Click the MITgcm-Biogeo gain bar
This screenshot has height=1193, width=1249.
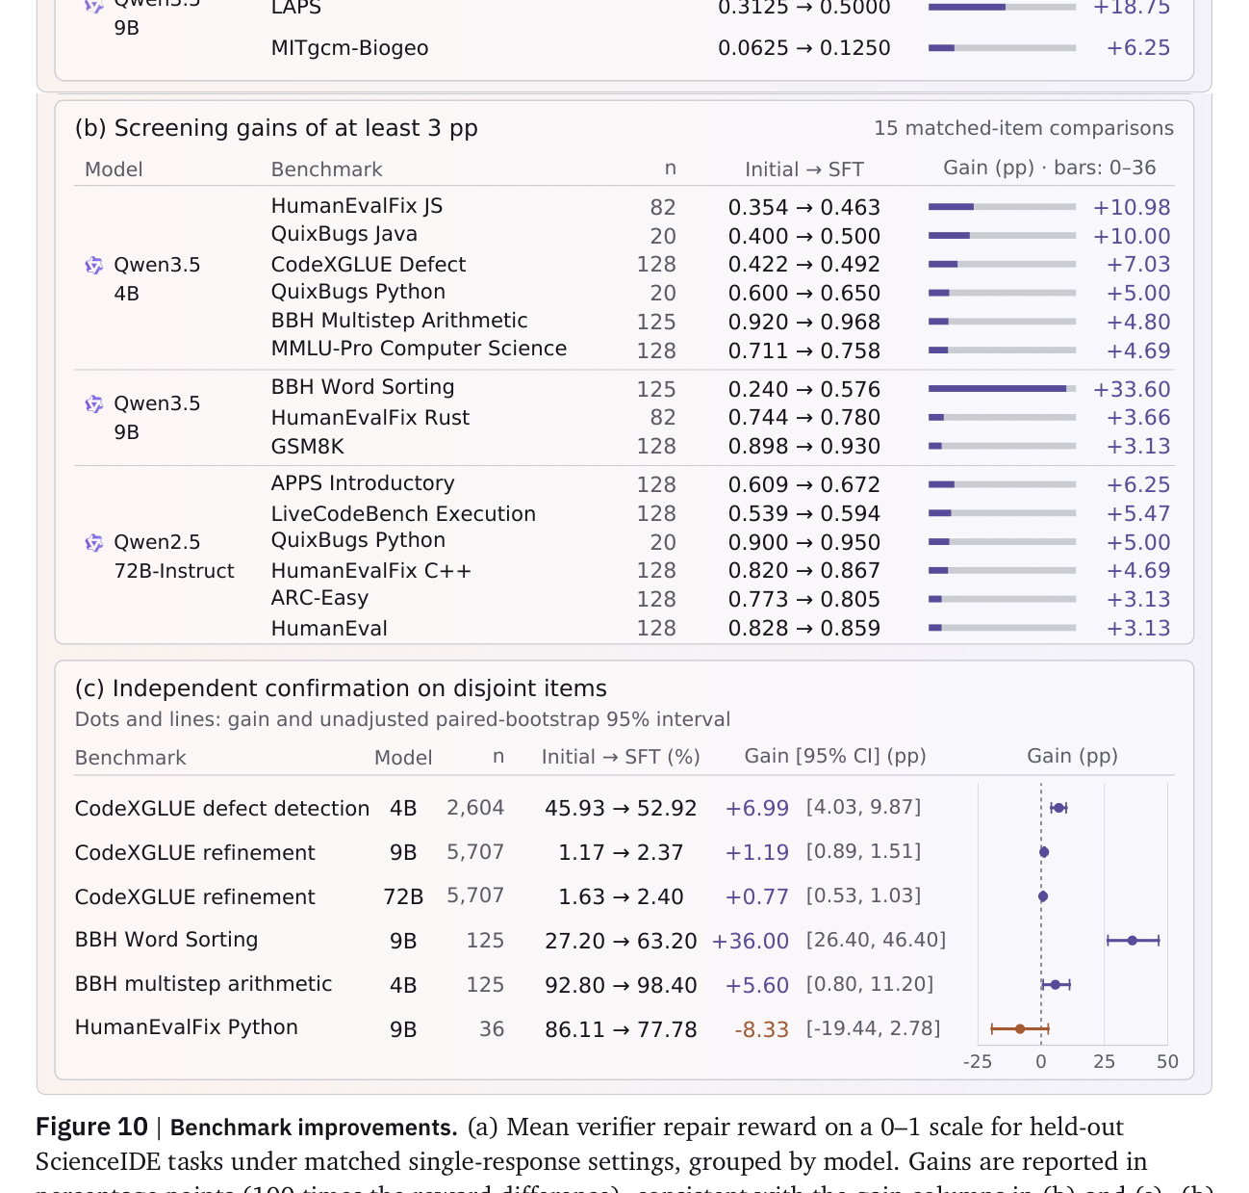point(1002,47)
